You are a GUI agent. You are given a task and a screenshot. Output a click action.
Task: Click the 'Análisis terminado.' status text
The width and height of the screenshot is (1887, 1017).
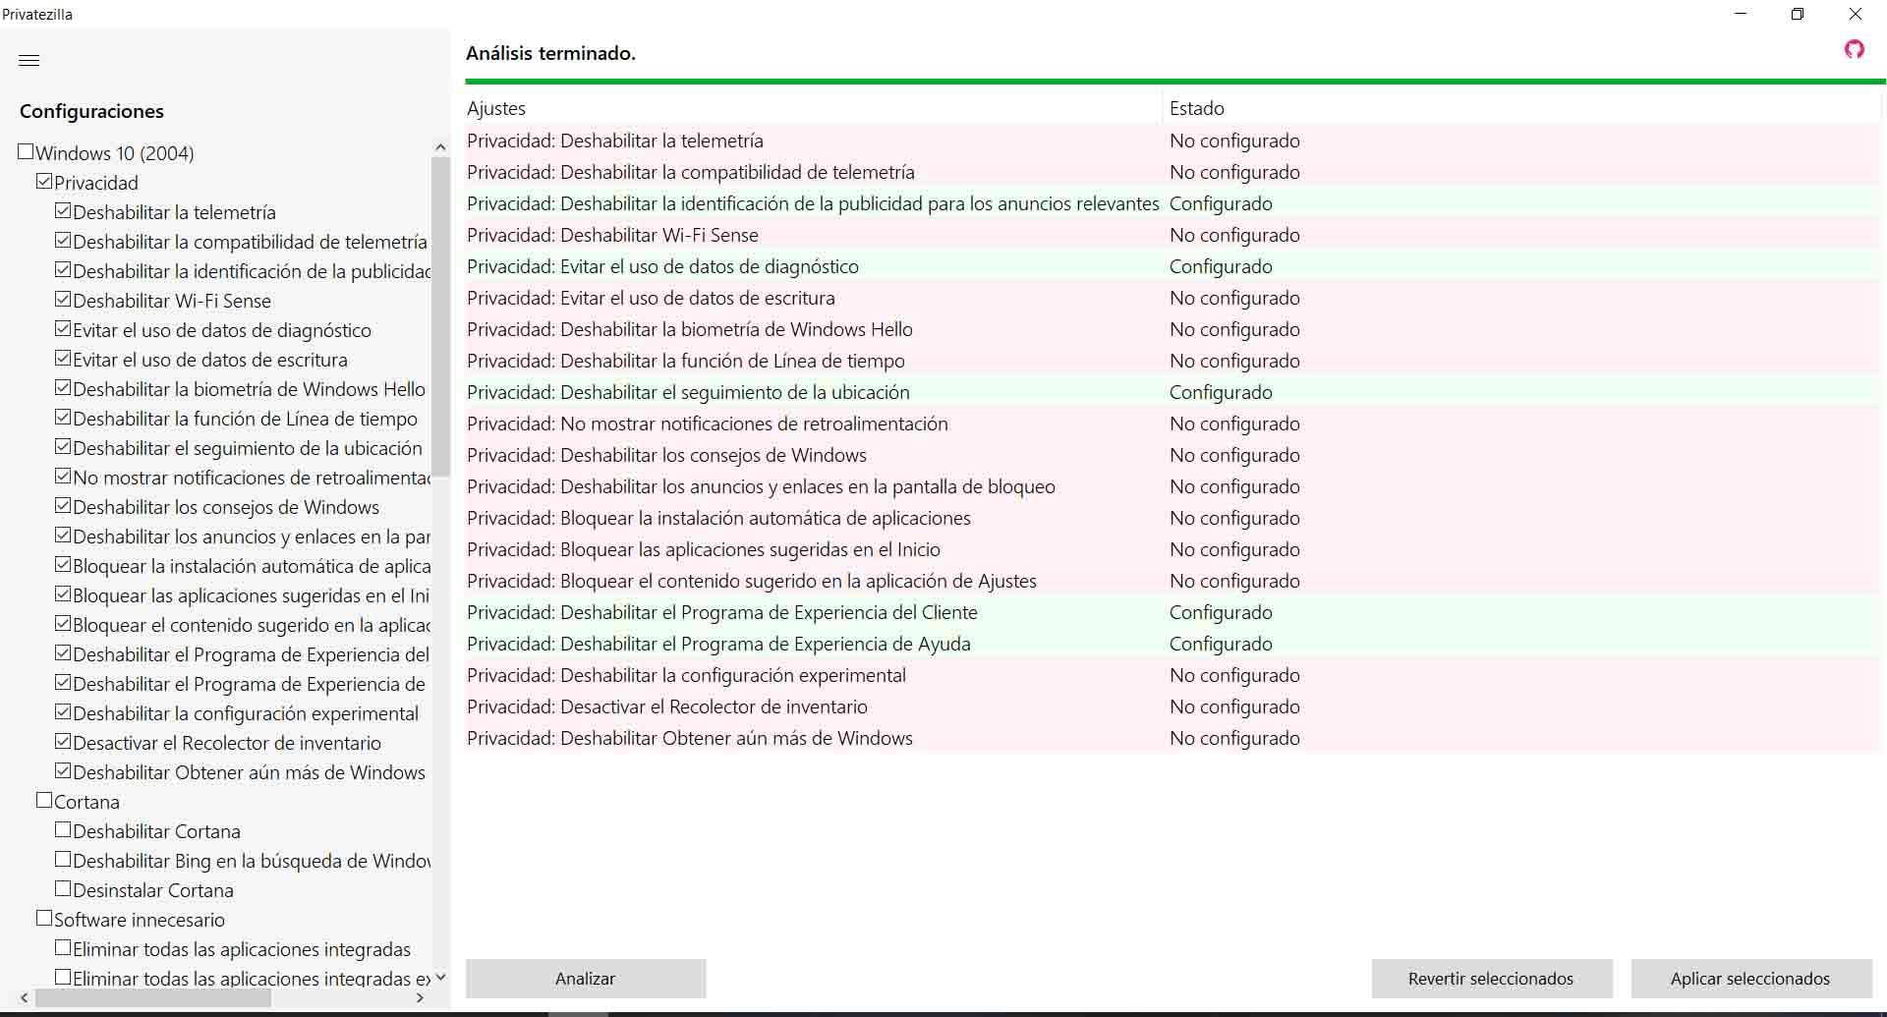550,53
